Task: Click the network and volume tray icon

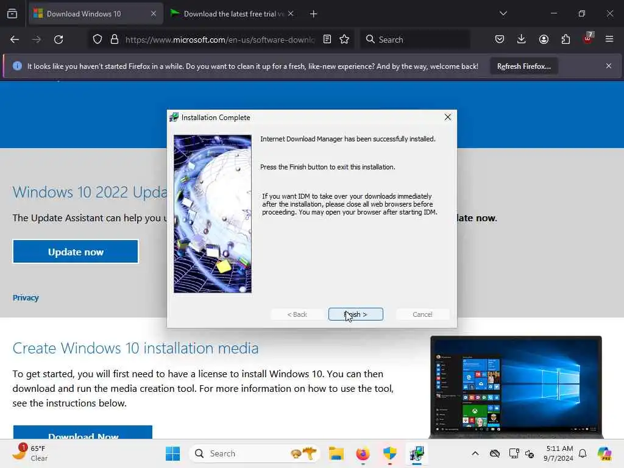Action: click(530, 453)
